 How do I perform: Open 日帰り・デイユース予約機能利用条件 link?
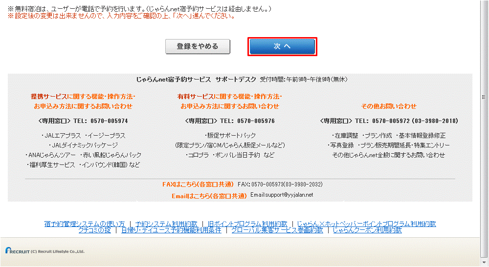click(x=171, y=230)
